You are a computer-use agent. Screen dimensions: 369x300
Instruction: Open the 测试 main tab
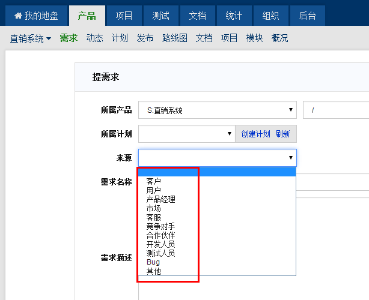coord(160,16)
